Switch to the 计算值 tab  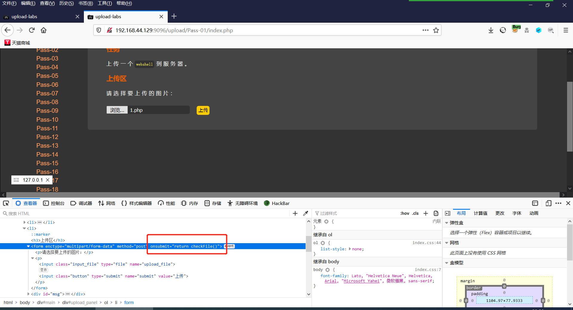point(480,213)
